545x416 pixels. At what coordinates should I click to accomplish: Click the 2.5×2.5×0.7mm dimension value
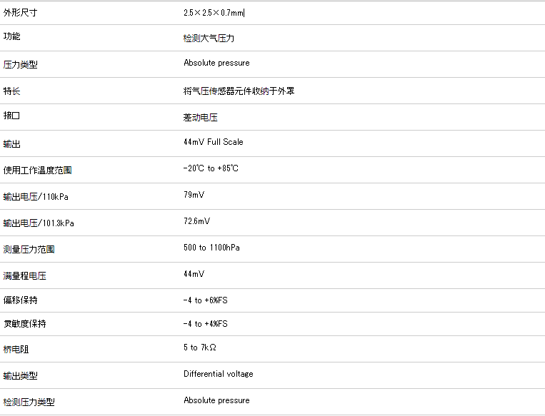coord(214,13)
